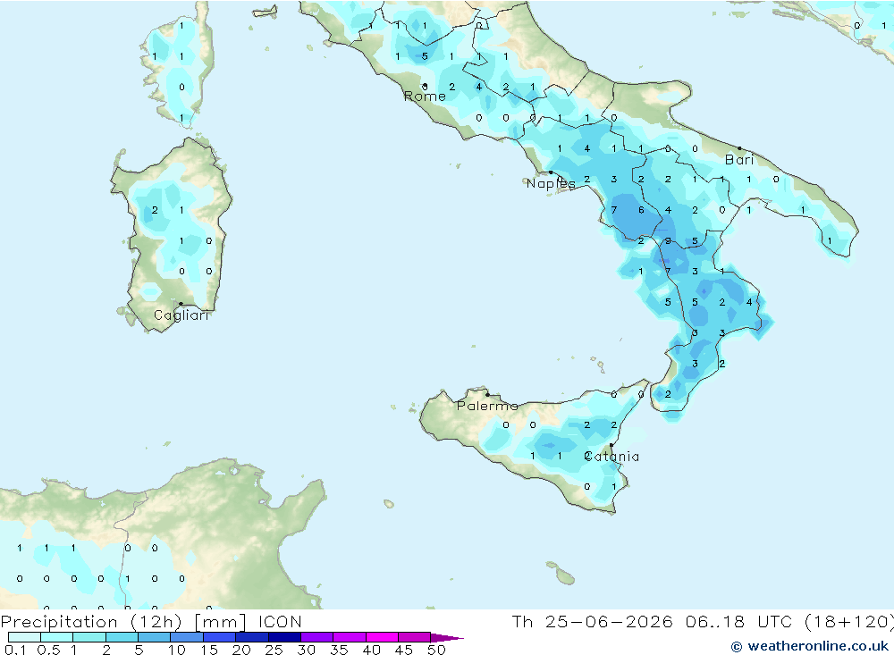
Task: Click the Palermo city label
Action: pyautogui.click(x=487, y=406)
